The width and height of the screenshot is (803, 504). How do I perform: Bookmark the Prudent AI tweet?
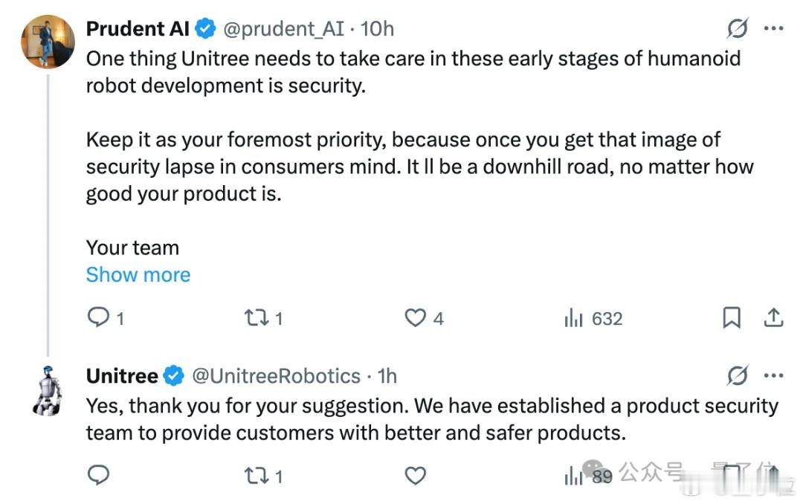pyautogui.click(x=732, y=319)
